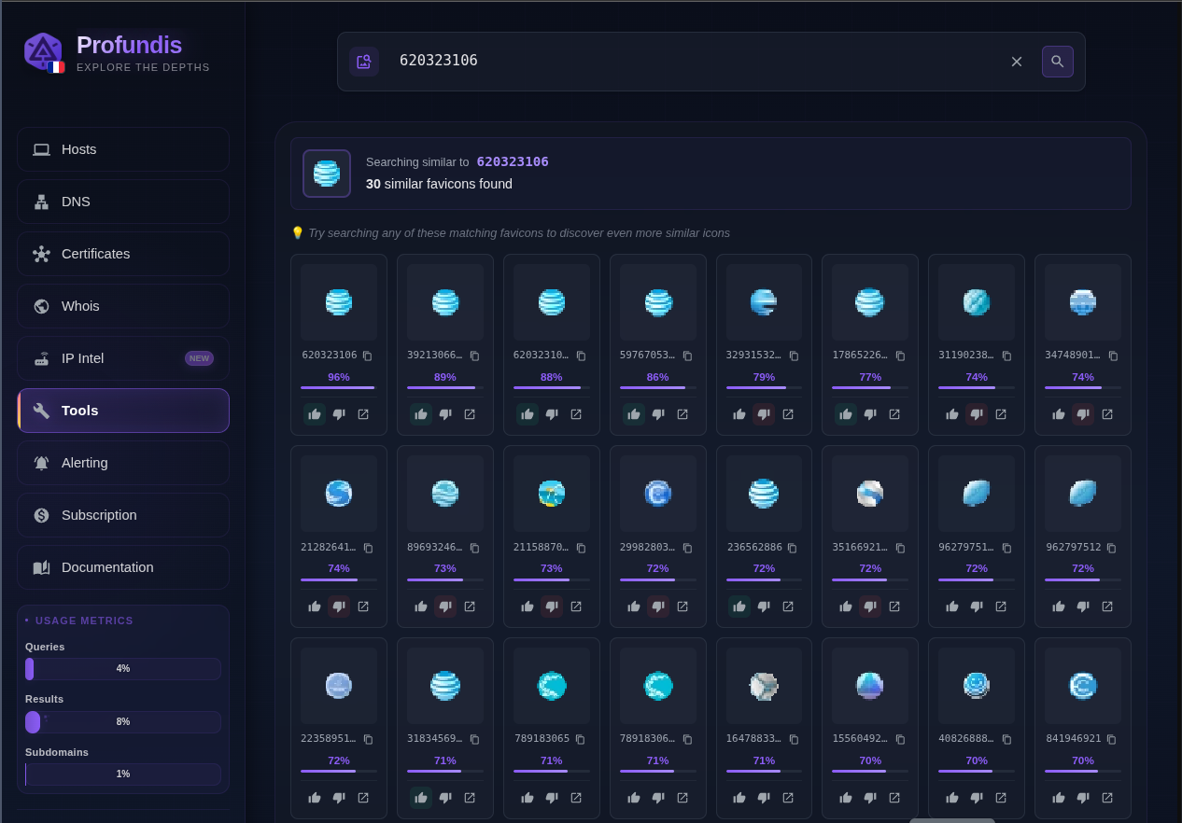
Task: Thumbs down the 841946921 favicon result
Action: pyautogui.click(x=1083, y=798)
